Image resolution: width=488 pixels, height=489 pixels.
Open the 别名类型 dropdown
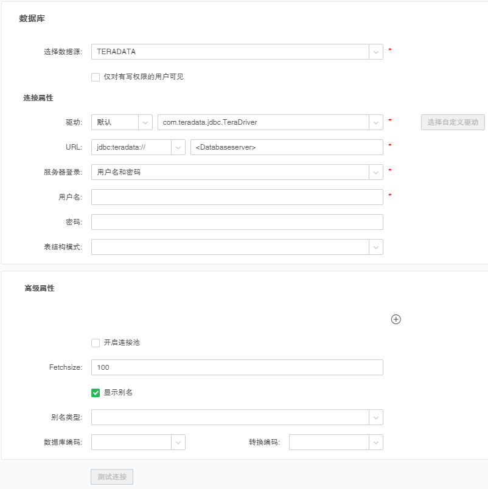[376, 417]
